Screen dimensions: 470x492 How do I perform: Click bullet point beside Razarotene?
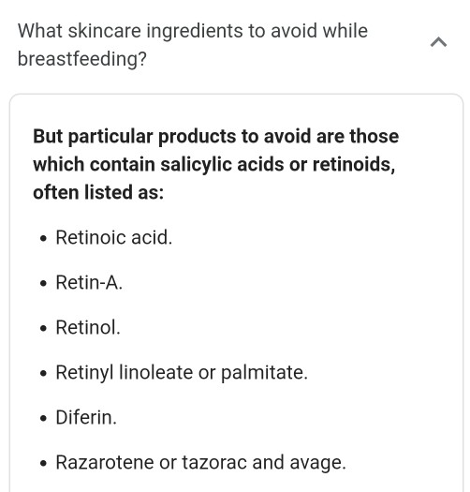(44, 464)
